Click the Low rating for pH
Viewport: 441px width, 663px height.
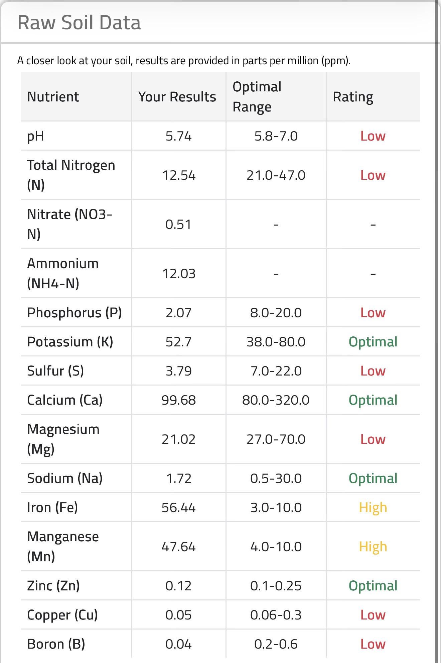[373, 136]
